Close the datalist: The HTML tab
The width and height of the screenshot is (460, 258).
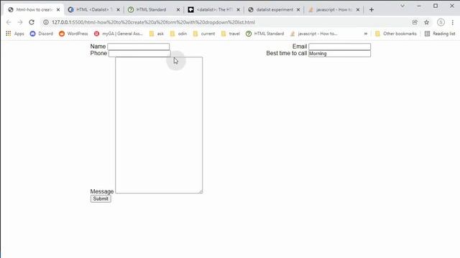pyautogui.click(x=238, y=9)
